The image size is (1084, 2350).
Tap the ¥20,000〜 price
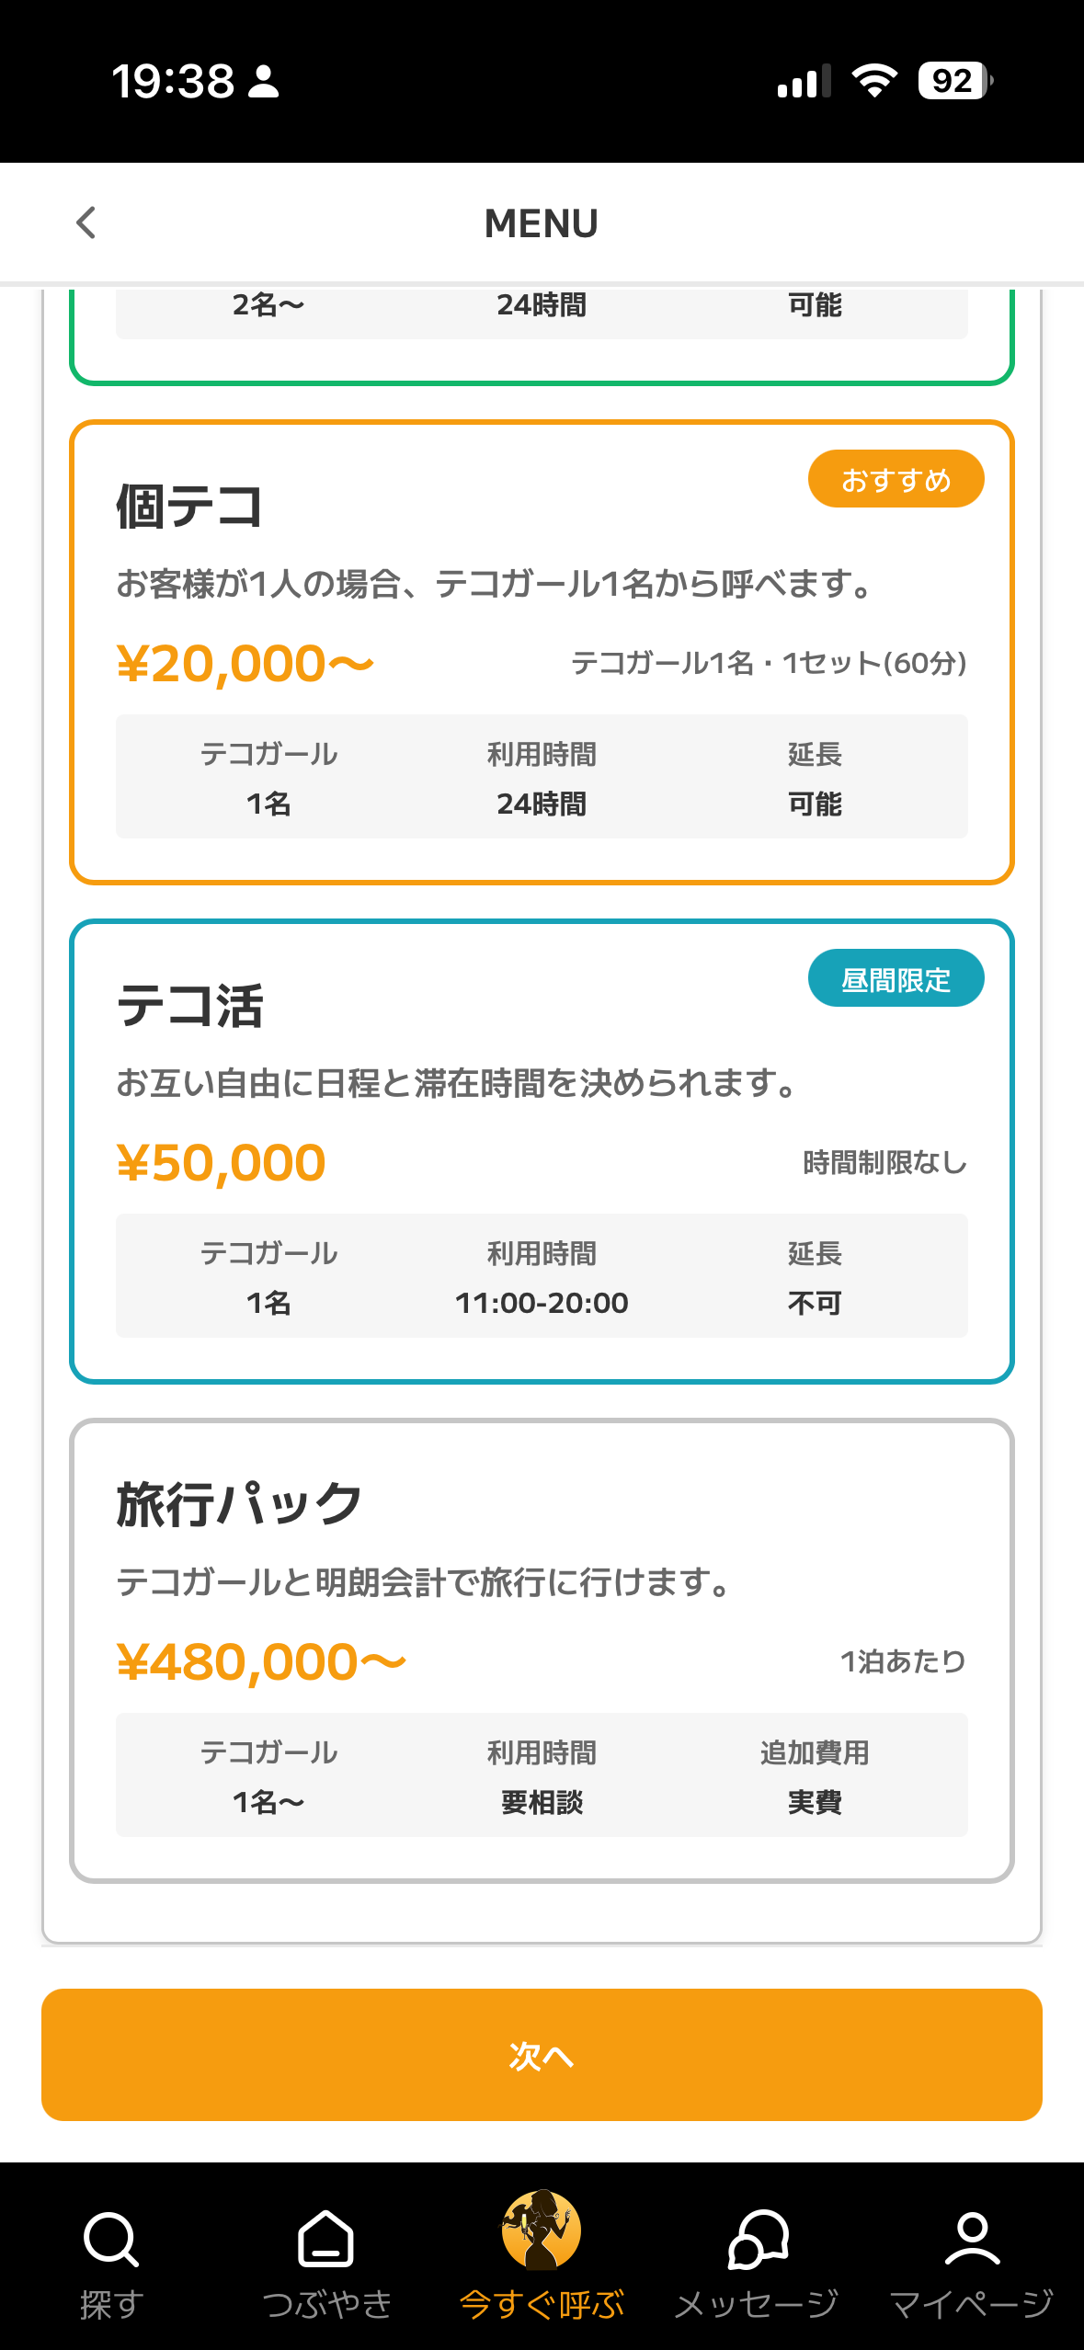[245, 664]
